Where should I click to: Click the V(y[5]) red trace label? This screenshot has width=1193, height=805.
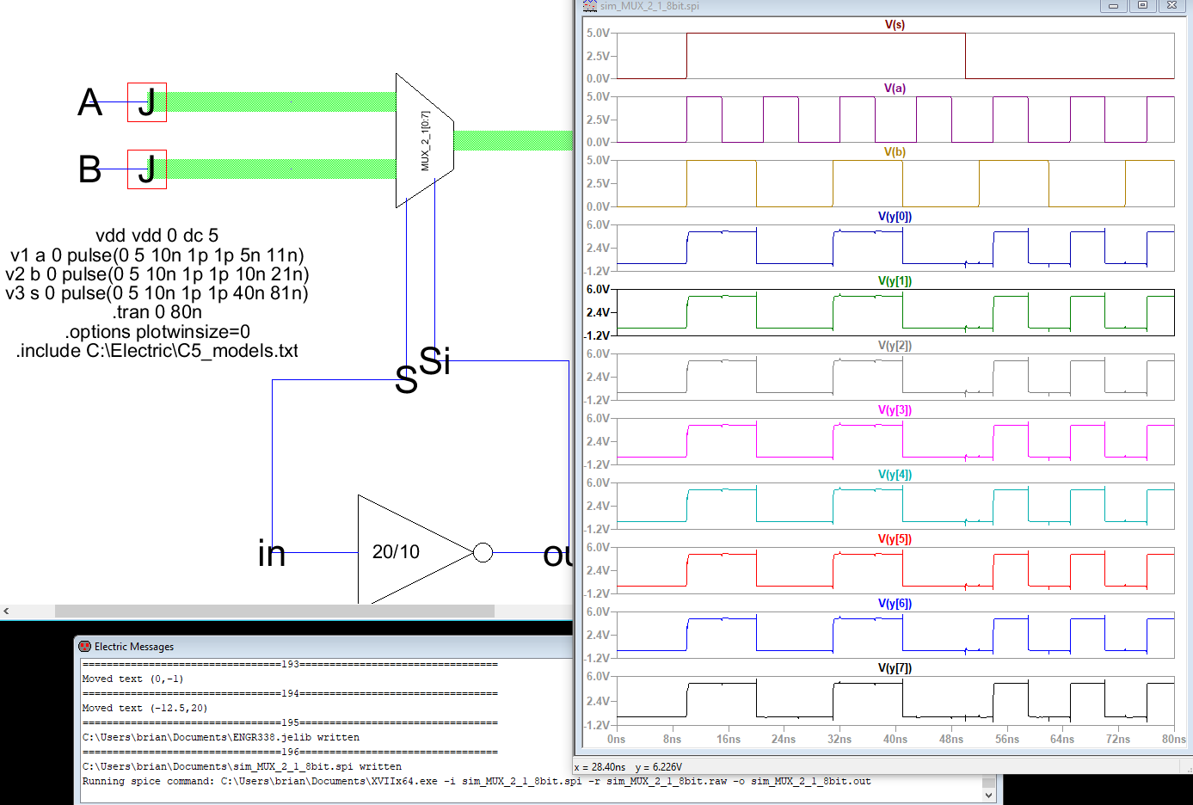pyautogui.click(x=895, y=539)
